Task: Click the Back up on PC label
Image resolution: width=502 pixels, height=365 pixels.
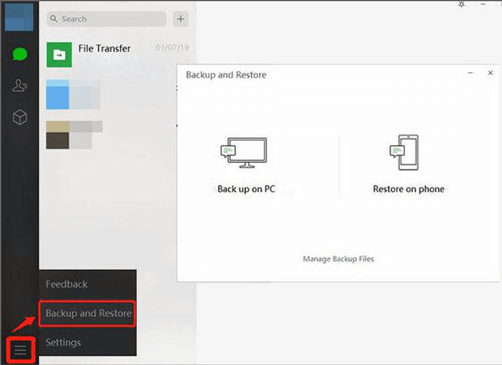Action: pos(246,189)
